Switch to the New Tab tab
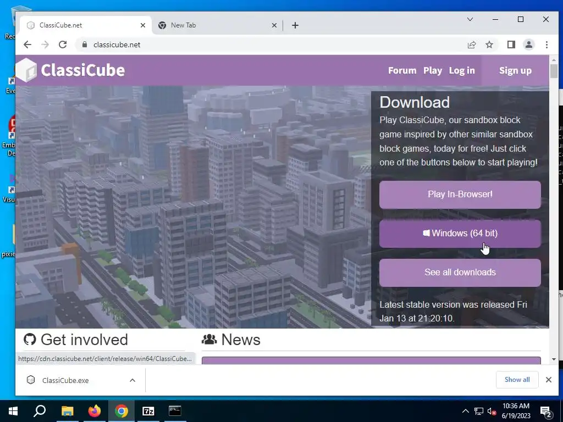The image size is (563, 422). tap(218, 25)
